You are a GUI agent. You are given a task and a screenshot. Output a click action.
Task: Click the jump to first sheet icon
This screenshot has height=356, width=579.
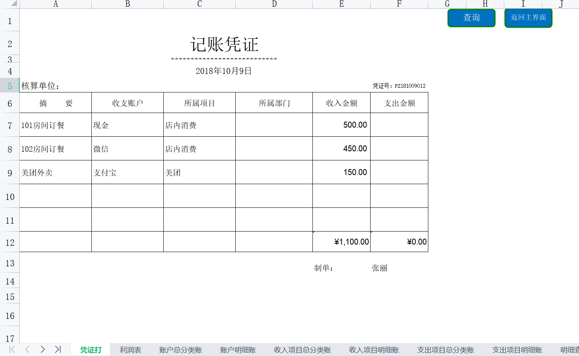click(x=11, y=349)
